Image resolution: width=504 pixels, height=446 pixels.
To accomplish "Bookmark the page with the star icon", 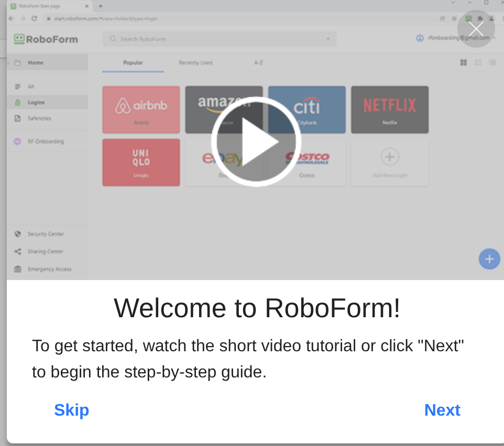I will pos(454,19).
